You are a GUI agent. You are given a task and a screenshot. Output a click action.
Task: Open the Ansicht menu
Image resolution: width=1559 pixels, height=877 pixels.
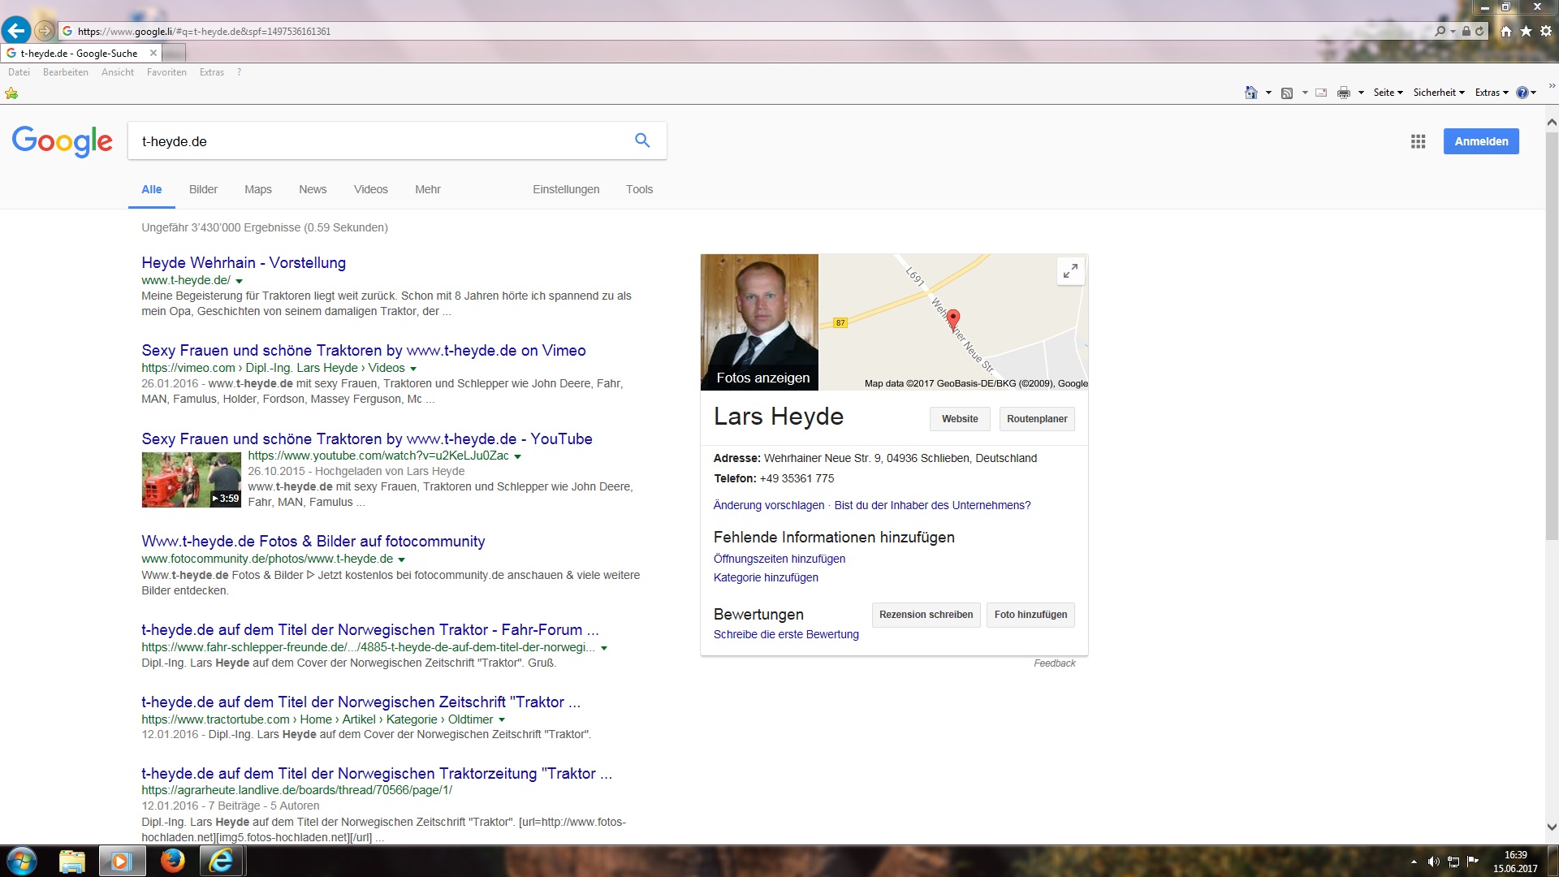coord(118,72)
